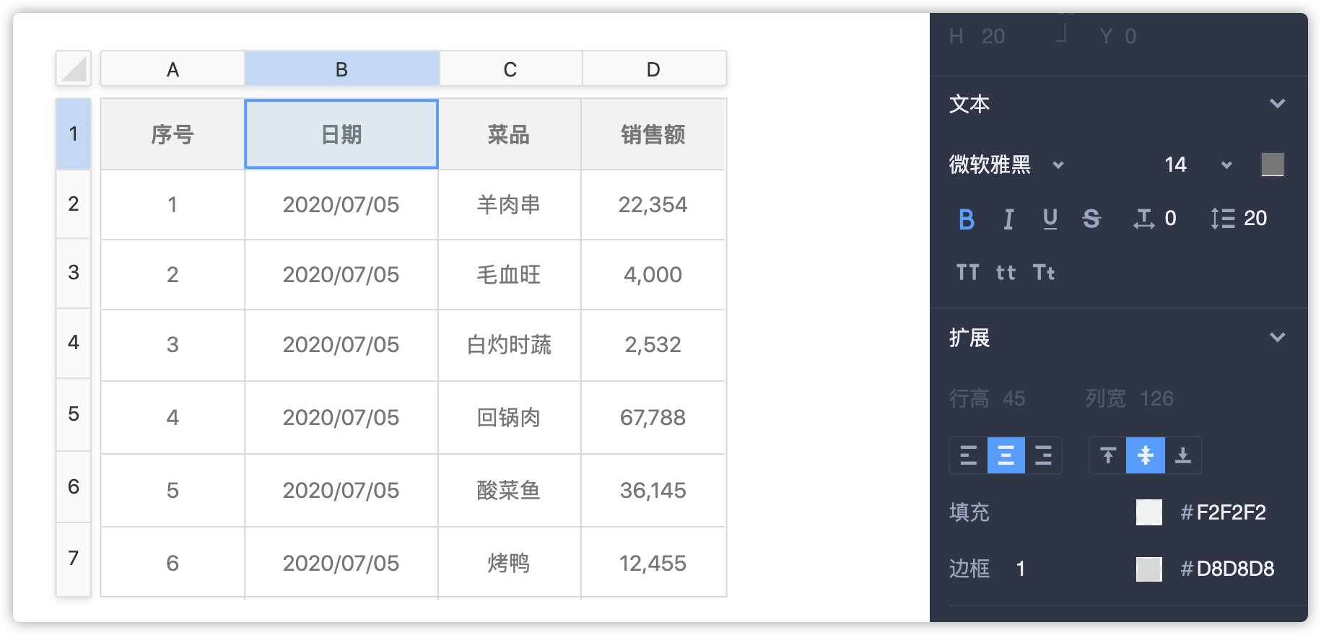Collapse the 文本 section
1321x635 pixels.
pyautogui.click(x=1277, y=104)
